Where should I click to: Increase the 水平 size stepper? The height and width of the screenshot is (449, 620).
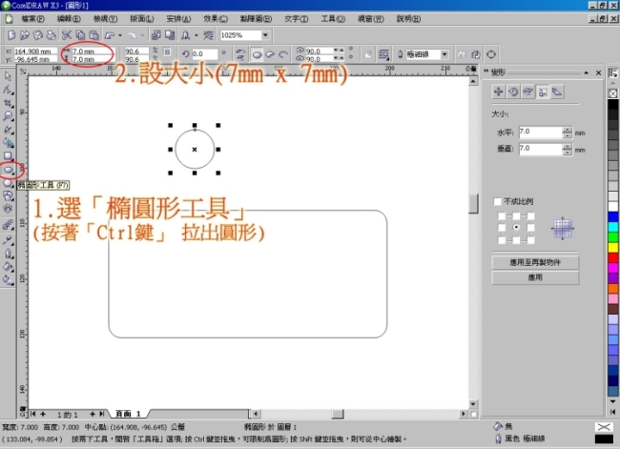coord(568,130)
